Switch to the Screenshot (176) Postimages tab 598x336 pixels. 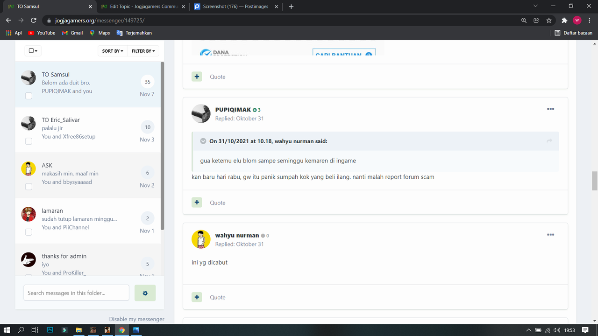236,7
